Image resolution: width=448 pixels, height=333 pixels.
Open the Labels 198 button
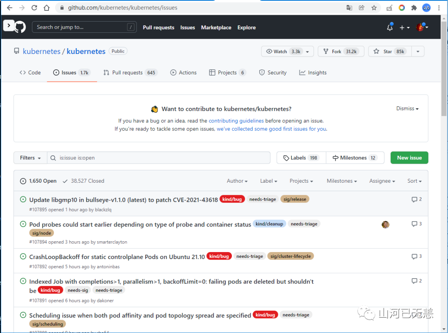point(301,158)
